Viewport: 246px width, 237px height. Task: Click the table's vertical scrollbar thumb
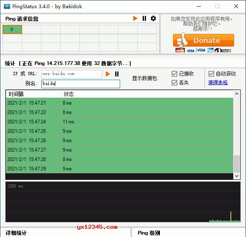click(237, 164)
